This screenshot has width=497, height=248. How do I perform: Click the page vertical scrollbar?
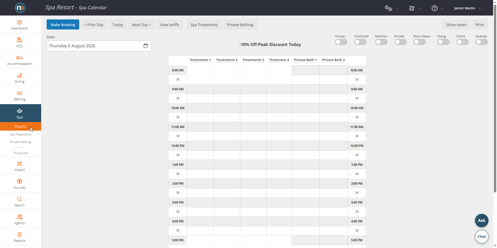click(495, 98)
